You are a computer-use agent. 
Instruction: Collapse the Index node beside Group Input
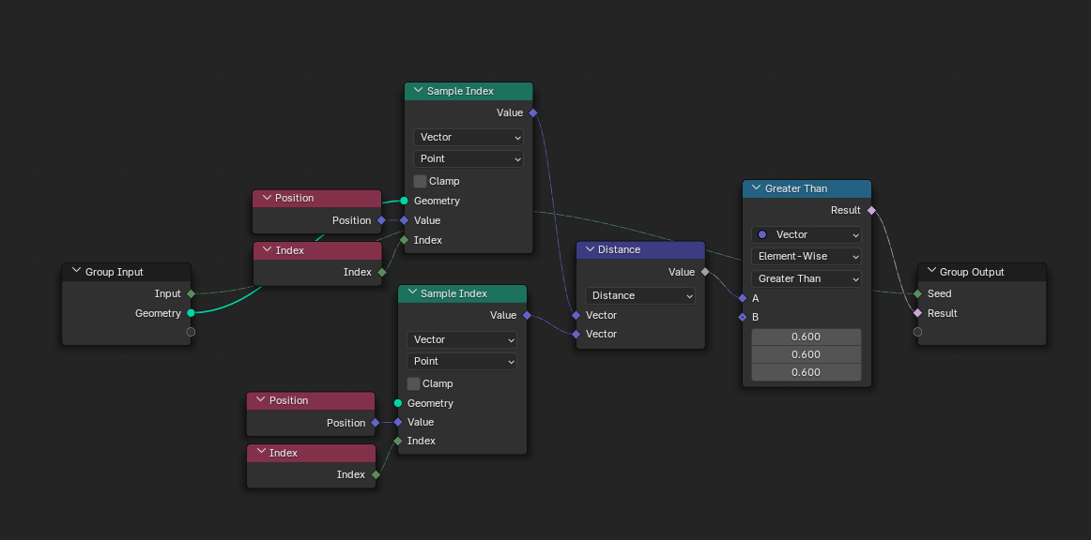pyautogui.click(x=267, y=250)
